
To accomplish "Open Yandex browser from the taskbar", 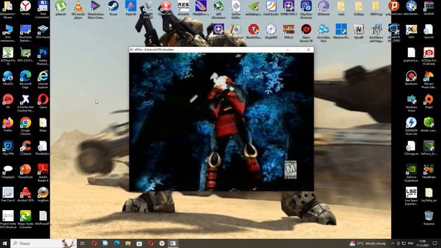I will pyautogui.click(x=162, y=243).
